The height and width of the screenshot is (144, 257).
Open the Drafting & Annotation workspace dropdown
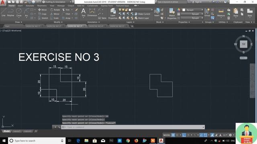click(x=57, y=2)
